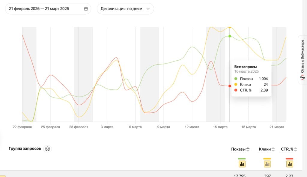Click the green Показы point on the chart

tap(230, 36)
